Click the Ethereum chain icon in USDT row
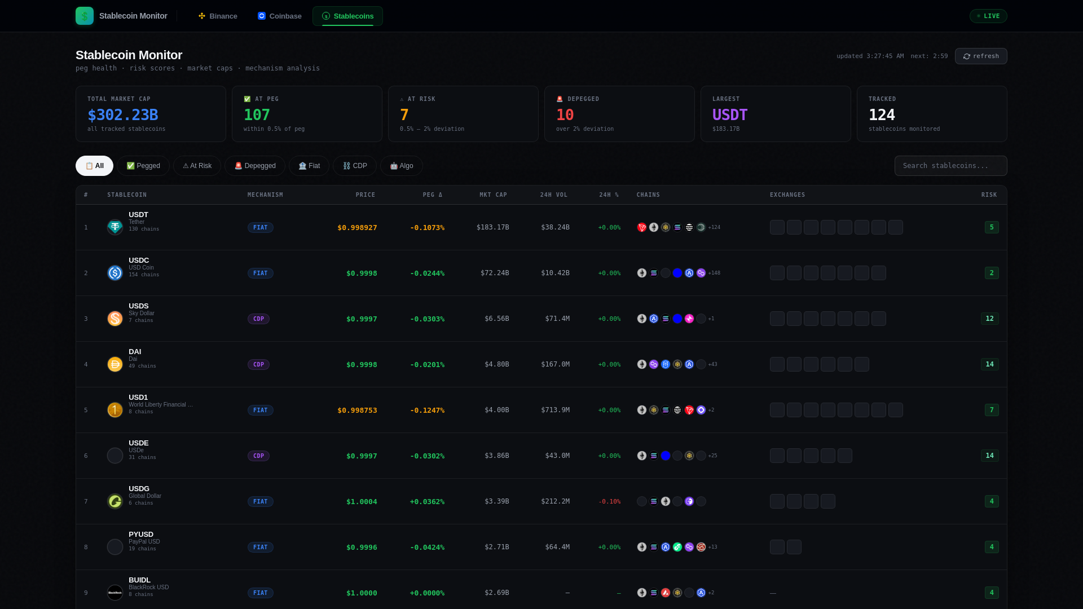 [654, 227]
